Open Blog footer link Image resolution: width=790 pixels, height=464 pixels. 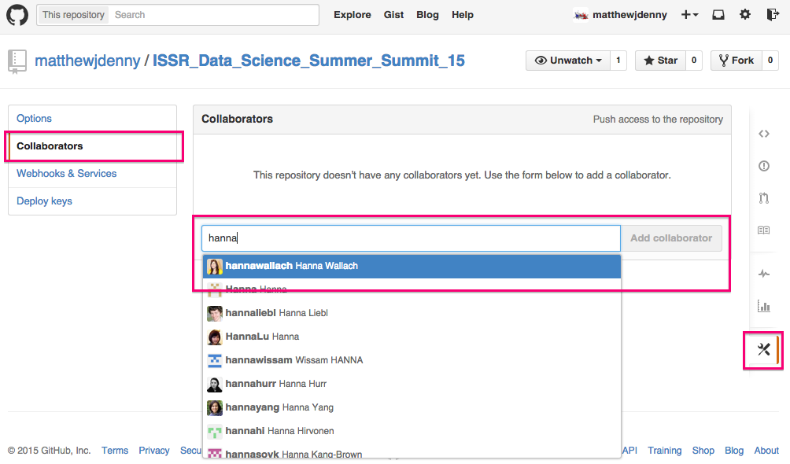pos(734,451)
